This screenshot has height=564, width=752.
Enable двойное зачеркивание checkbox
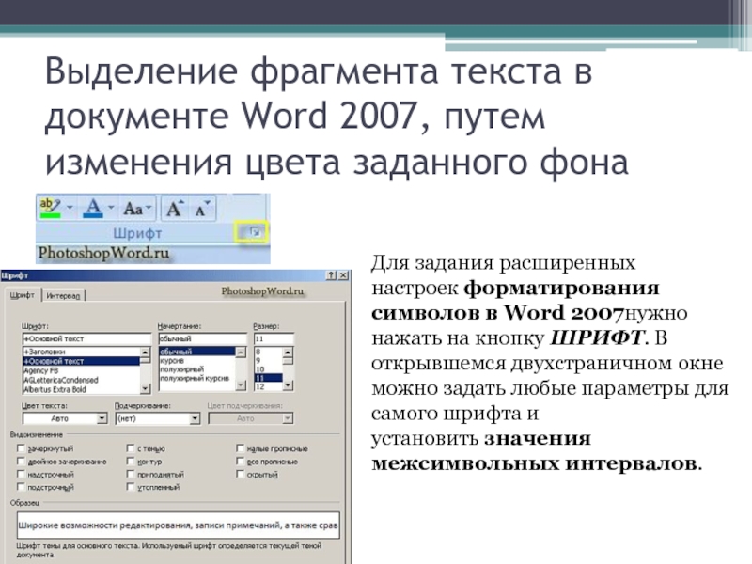[x=20, y=462]
